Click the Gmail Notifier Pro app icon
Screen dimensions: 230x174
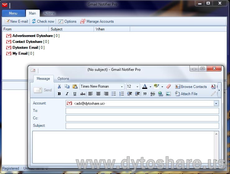click(5, 5)
